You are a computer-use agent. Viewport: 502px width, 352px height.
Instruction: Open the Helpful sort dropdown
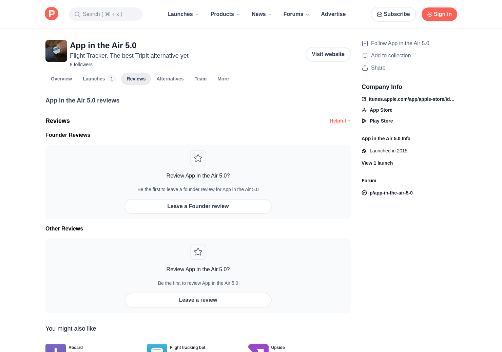[340, 121]
